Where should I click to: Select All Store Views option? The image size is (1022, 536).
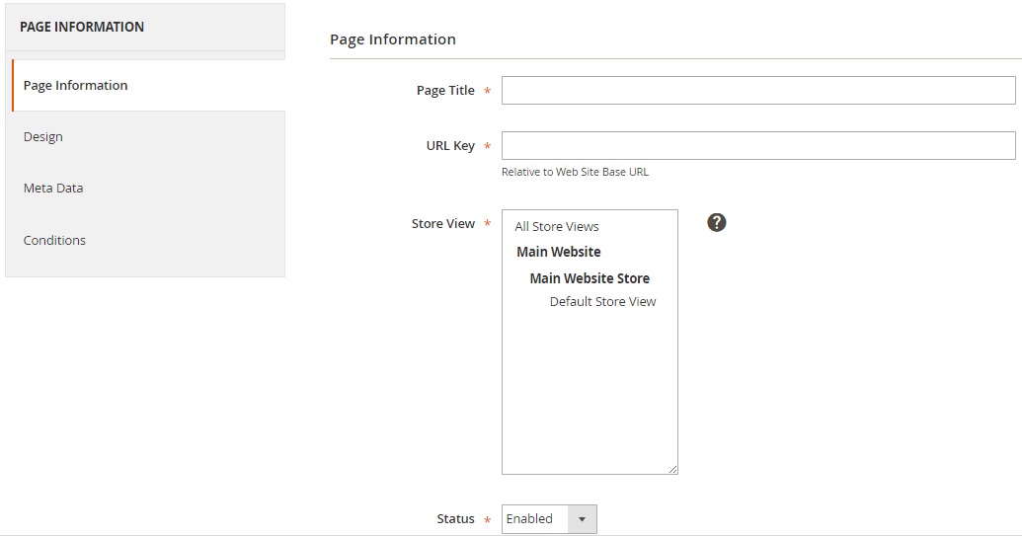pos(557,227)
